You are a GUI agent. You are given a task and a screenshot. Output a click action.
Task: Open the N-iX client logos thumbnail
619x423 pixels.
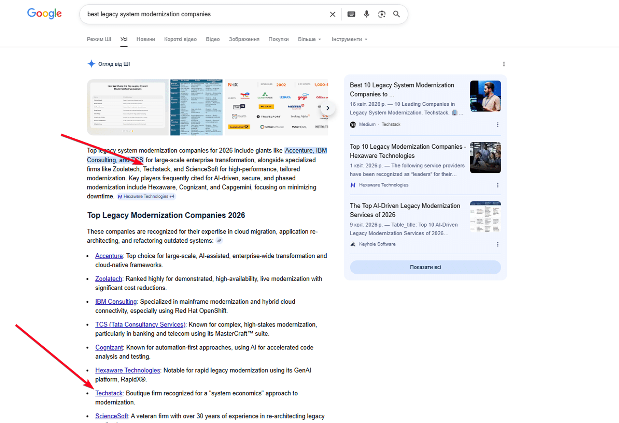point(276,107)
